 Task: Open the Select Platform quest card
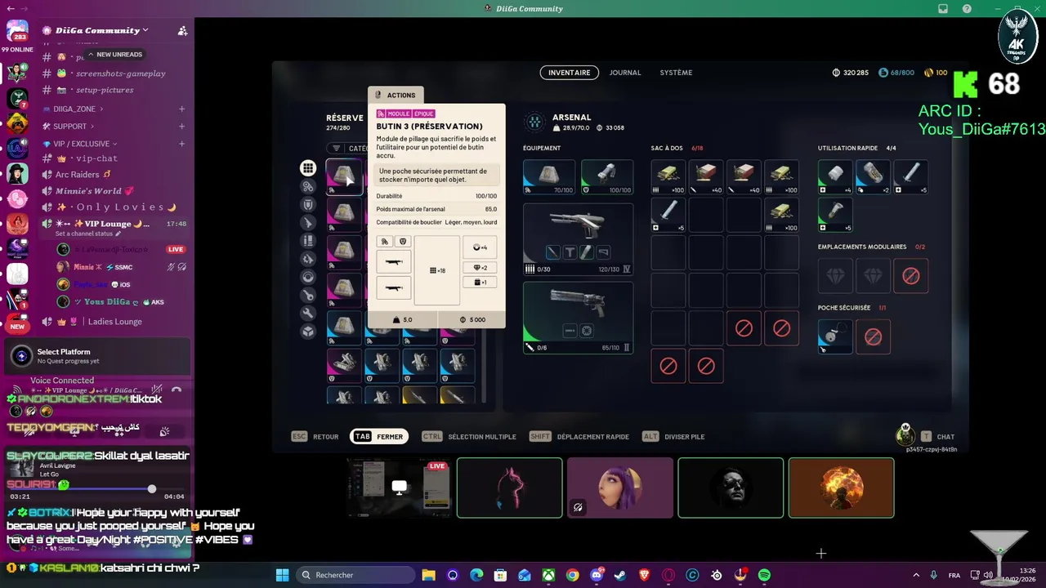[96, 356]
